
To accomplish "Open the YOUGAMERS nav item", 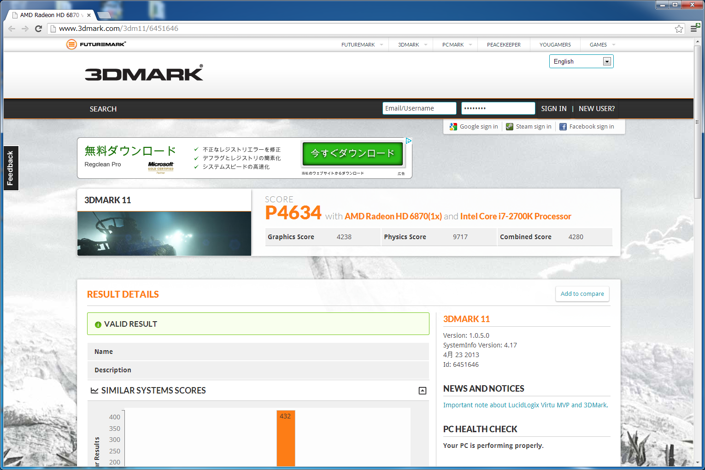I will point(555,45).
